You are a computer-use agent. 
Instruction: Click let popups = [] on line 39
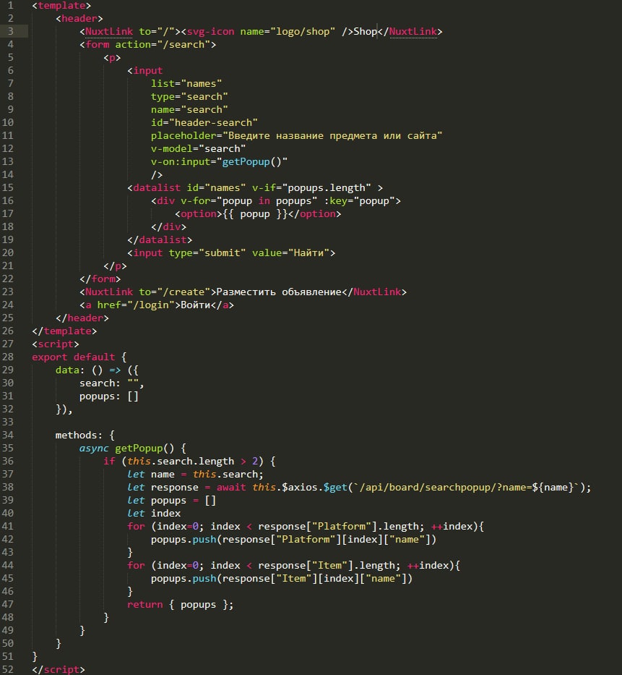coord(171,500)
